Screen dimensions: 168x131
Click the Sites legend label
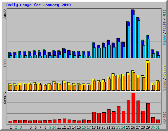point(164,86)
